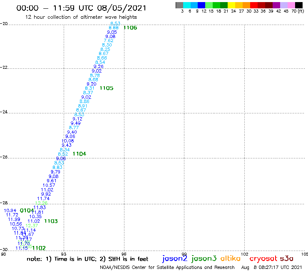The width and height of the screenshot is (308, 271).
Task: Select the lavender swatch in the color scale
Action: click(x=283, y=5)
